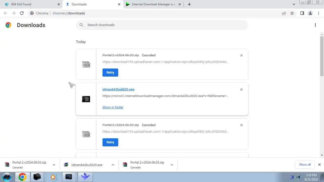Click the chrome://downloads address bar

coord(153,13)
